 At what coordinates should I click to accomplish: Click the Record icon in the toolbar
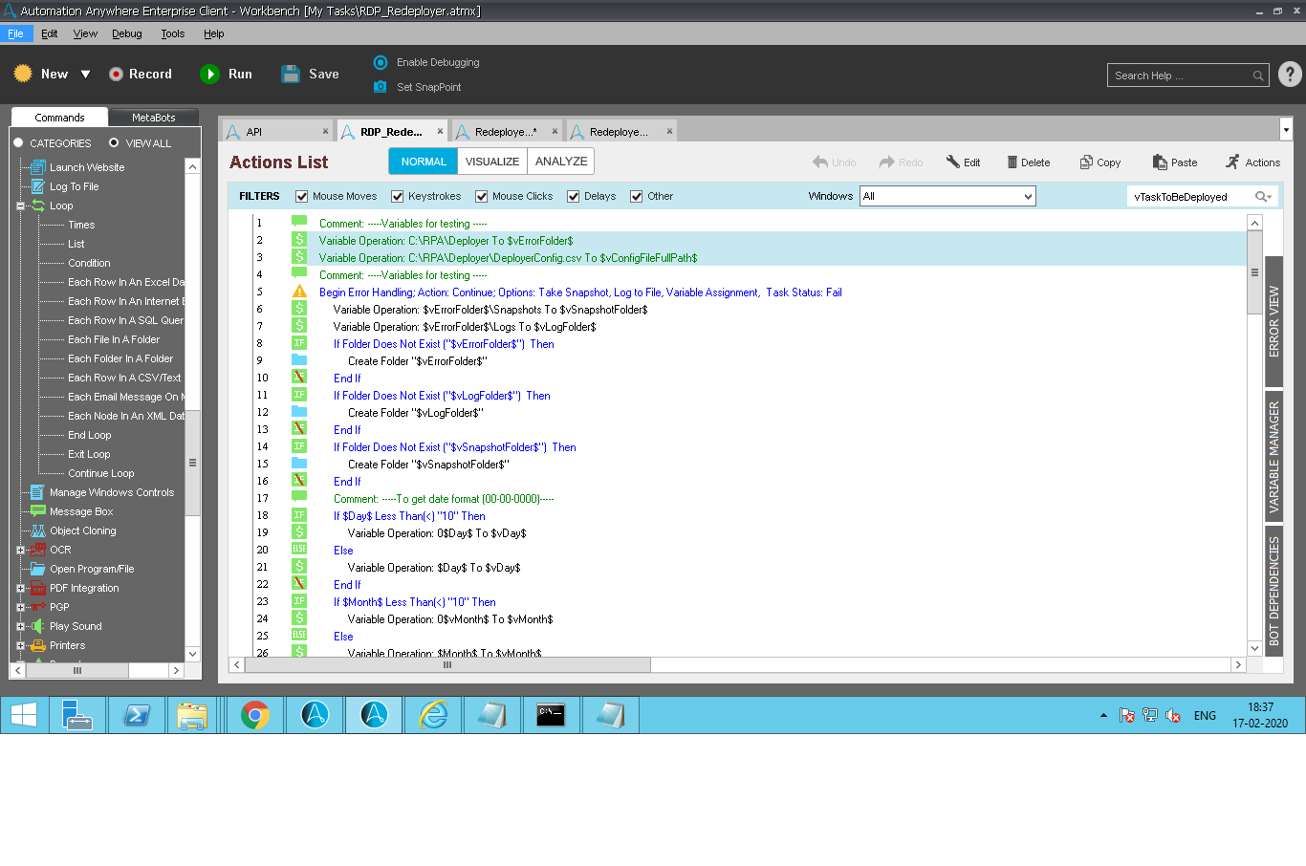tap(116, 75)
